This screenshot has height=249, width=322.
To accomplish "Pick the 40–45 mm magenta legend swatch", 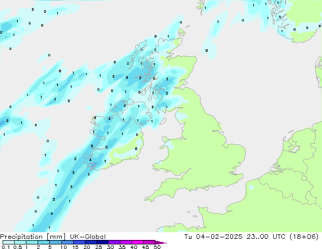I will (138, 242).
